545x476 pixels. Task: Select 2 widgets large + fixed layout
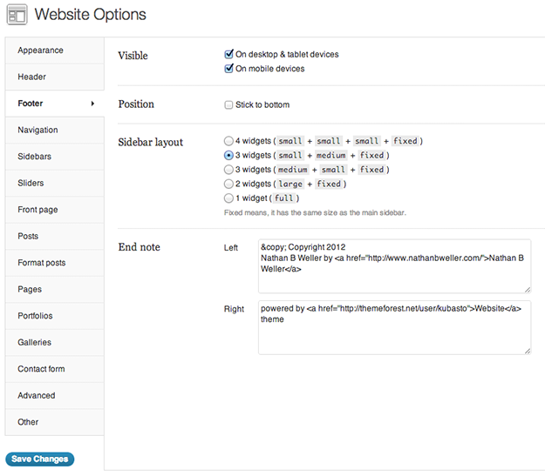pyautogui.click(x=228, y=184)
